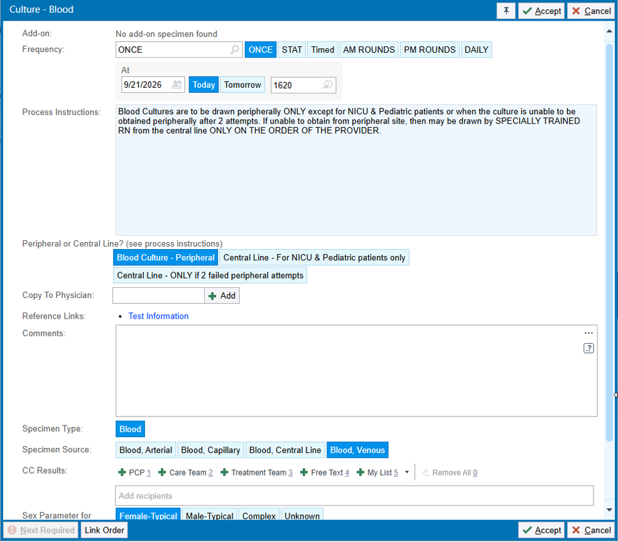Open the Test Information reference link

tap(158, 316)
